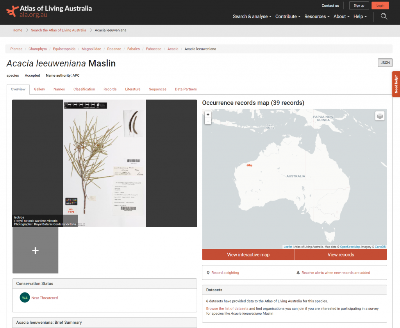Screen dimensions: 400x328
Task: Open the map layers control
Action: pyautogui.click(x=380, y=116)
